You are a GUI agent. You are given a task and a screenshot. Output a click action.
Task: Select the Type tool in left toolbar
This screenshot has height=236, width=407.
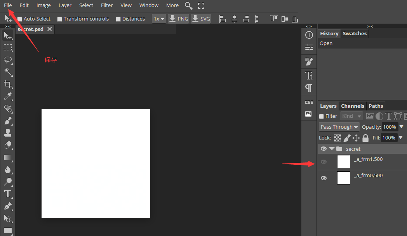[8, 194]
